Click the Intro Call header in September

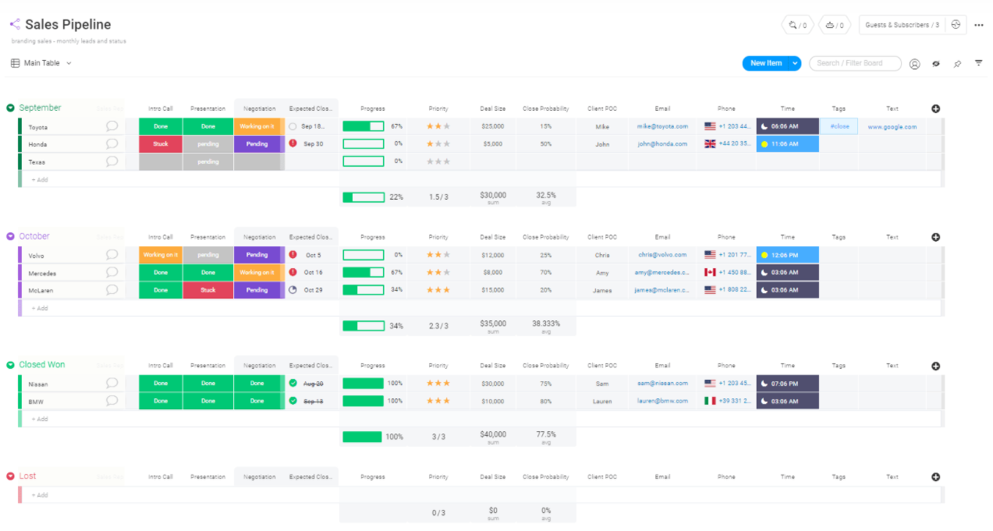[161, 108]
